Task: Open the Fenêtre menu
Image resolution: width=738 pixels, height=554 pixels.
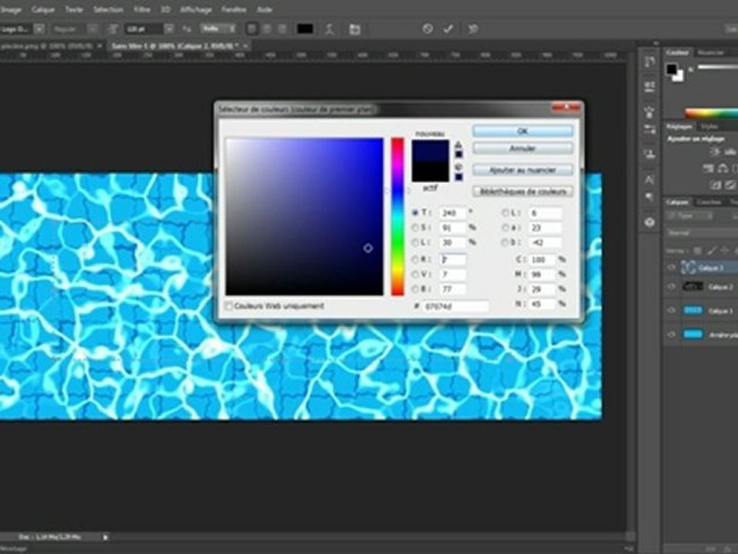Action: (234, 9)
